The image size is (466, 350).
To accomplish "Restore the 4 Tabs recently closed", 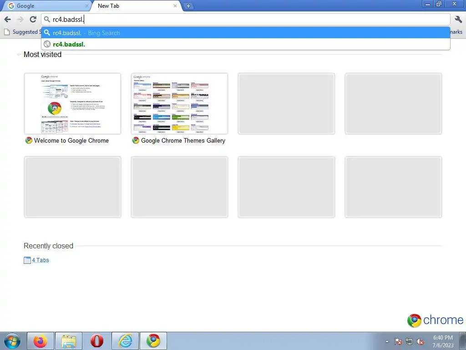I will coord(41,260).
